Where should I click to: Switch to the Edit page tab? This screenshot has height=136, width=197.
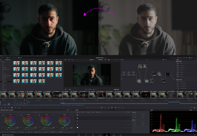point(93,135)
